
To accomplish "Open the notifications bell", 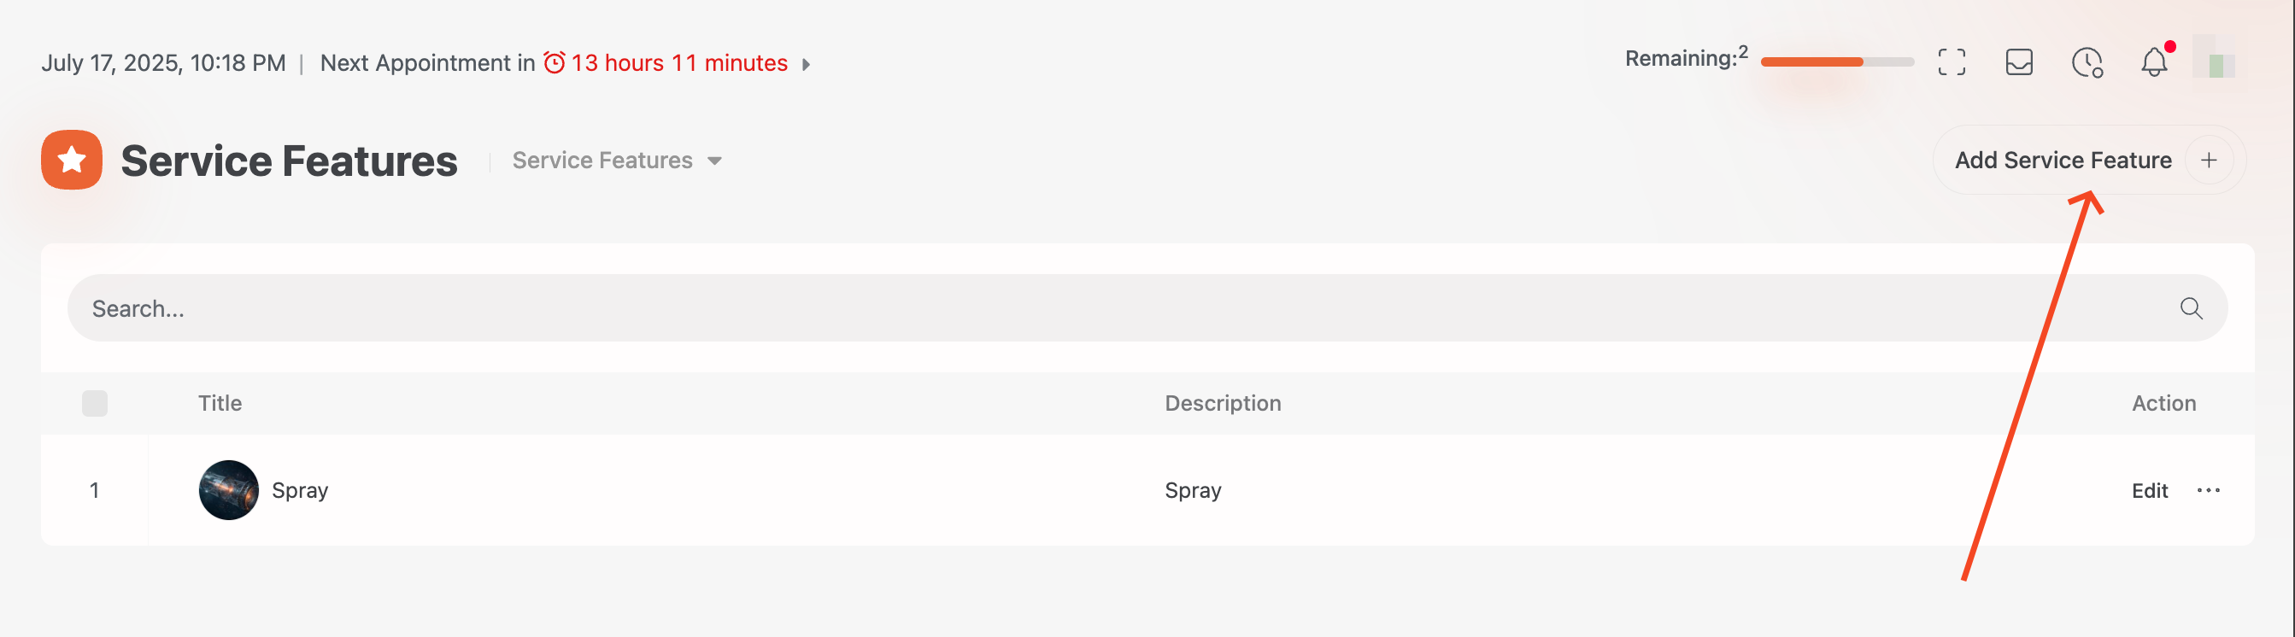I will (2154, 62).
